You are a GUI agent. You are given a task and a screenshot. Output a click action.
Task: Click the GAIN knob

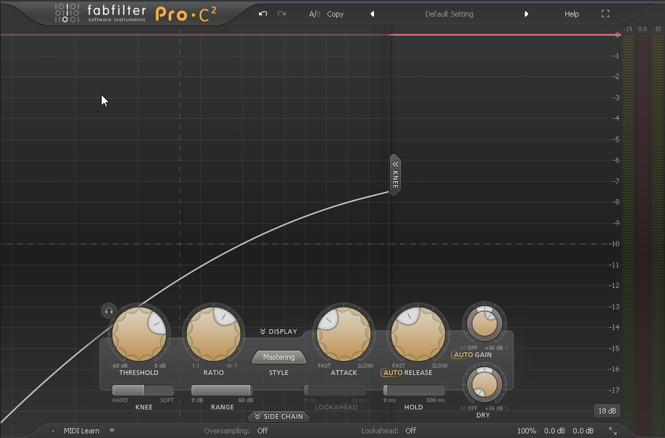tap(484, 323)
